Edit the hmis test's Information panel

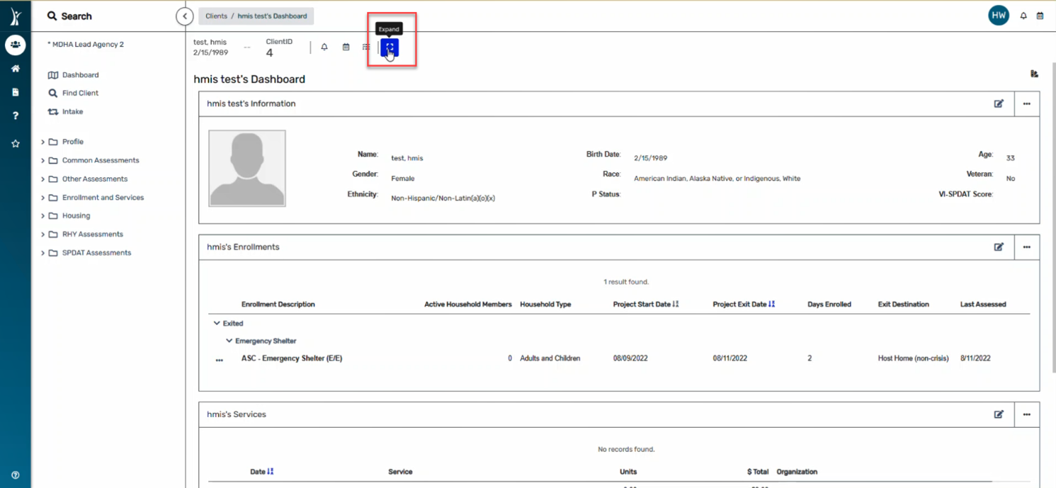999,103
